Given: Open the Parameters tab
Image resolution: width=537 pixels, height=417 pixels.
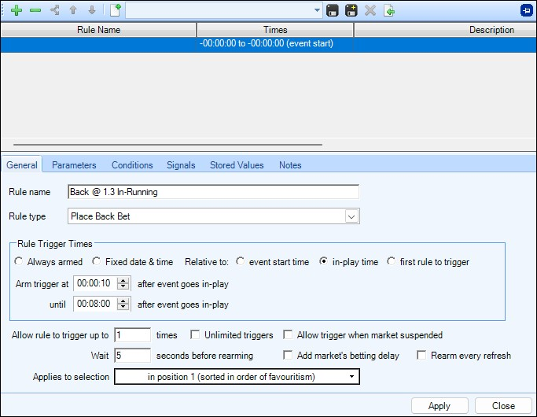Looking at the screenshot, I should pos(74,164).
